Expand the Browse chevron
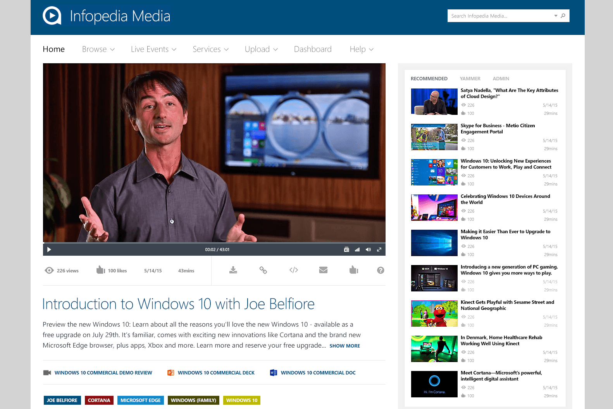The height and width of the screenshot is (409, 613). 112,50
